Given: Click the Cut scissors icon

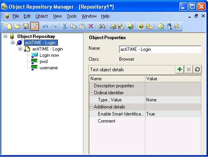Looking at the screenshot, I should point(65,26).
